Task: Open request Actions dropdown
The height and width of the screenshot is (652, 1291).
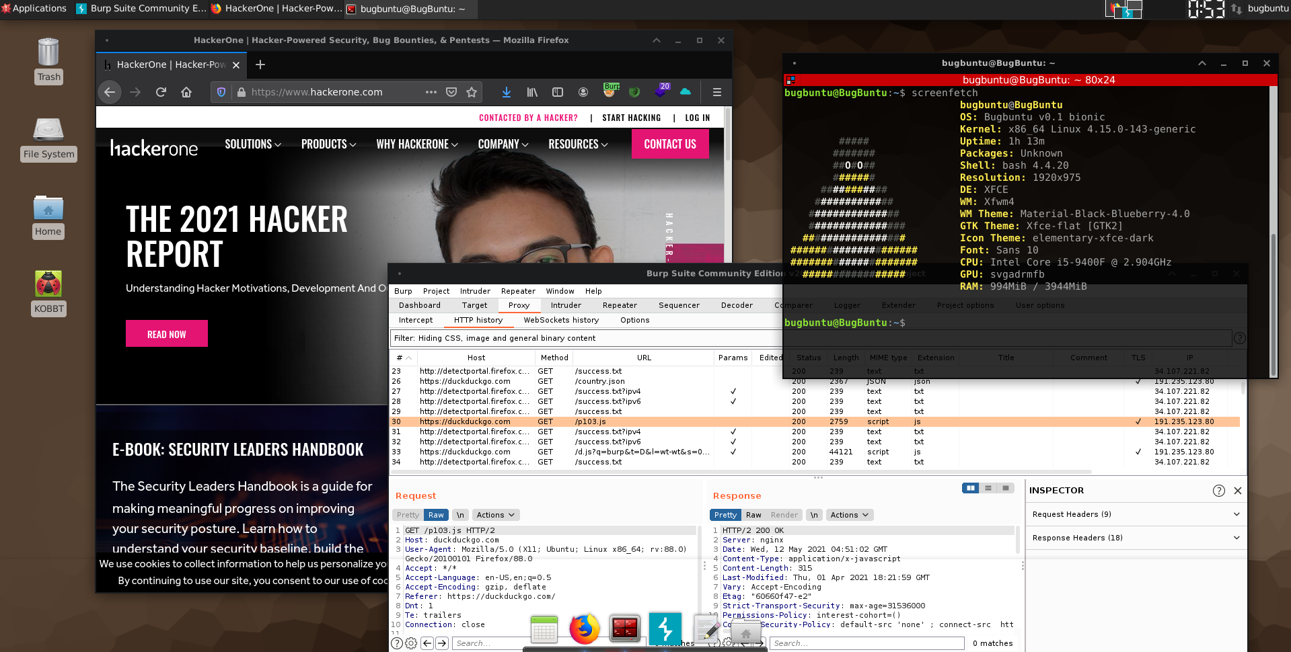Action: click(x=496, y=515)
